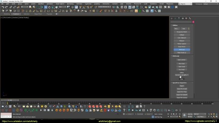Click the Close button under MAXScript
Screen dimensions: 219x123
point(182,79)
